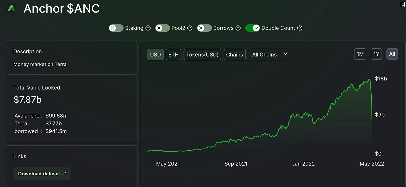406x187 pixels.
Task: Click the $0 axis label
Action: (378, 154)
